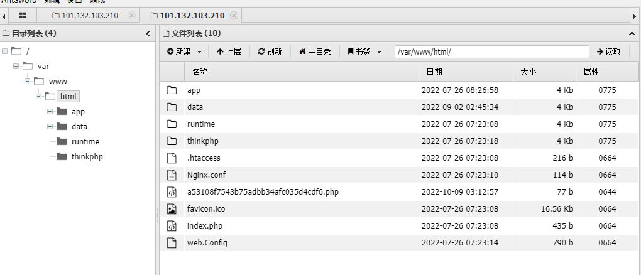
Task: Select www folder in tree
Action: 58,82
